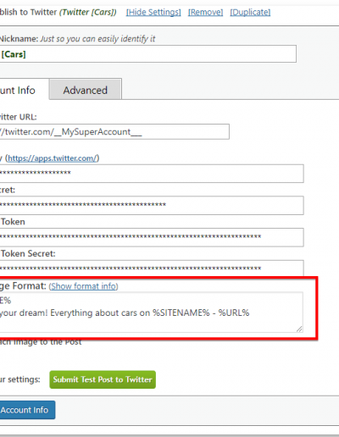Click the textarea resize handle corner
This screenshot has height=437, width=339.
pyautogui.click(x=299, y=329)
